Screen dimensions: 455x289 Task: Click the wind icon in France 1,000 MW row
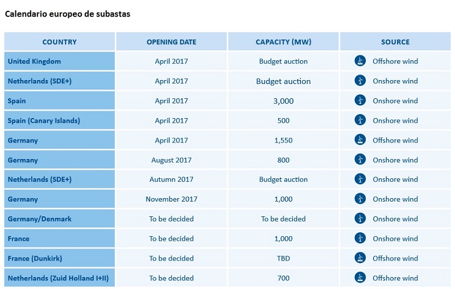click(359, 238)
